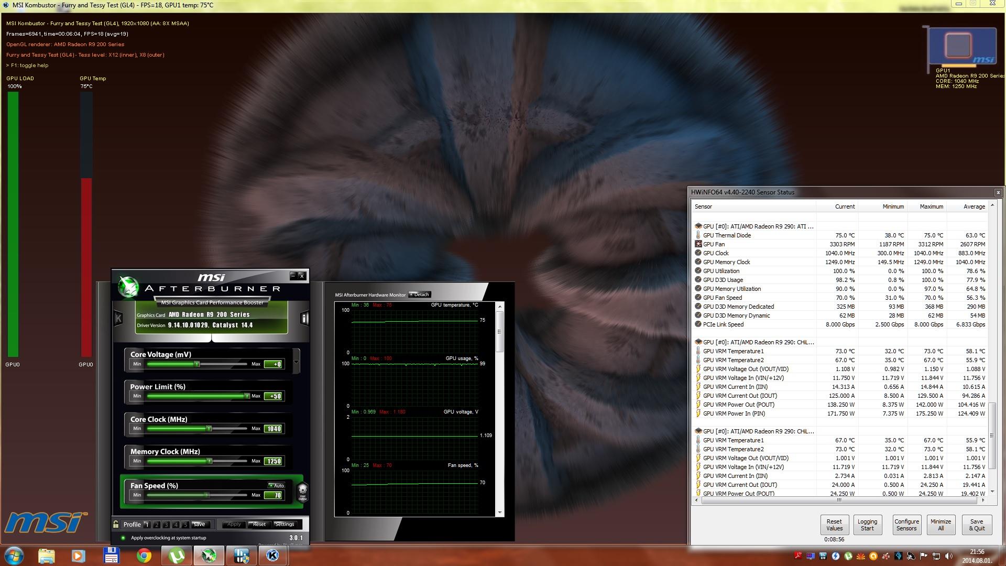Select profile slot 4
The image size is (1006, 566).
pos(176,524)
